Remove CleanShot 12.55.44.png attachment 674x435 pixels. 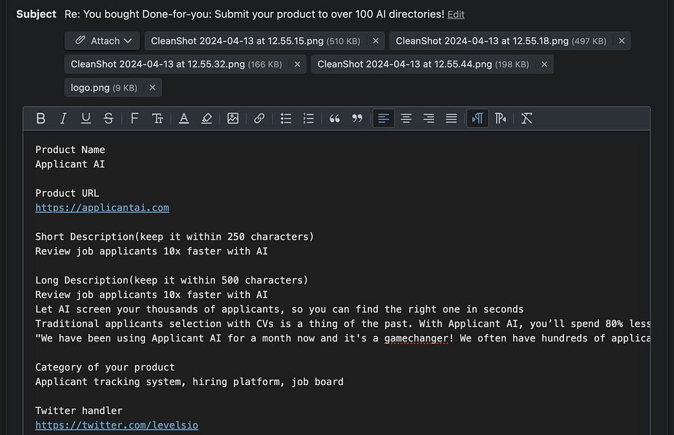pyautogui.click(x=544, y=64)
